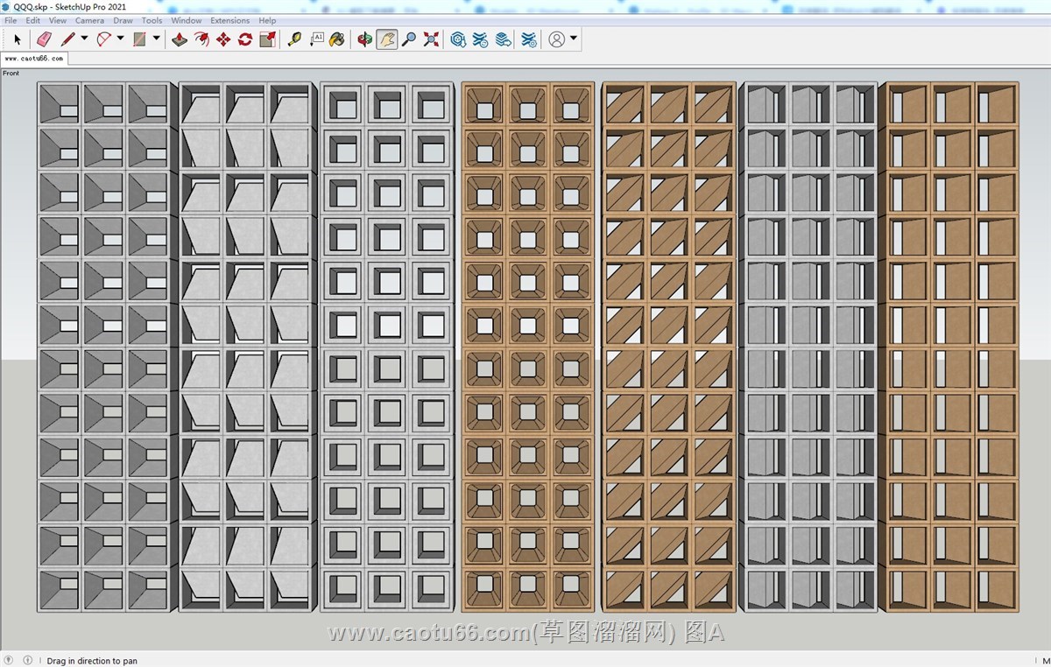Image resolution: width=1051 pixels, height=667 pixels.
Task: Open the 3D Warehouse icon
Action: 458,39
